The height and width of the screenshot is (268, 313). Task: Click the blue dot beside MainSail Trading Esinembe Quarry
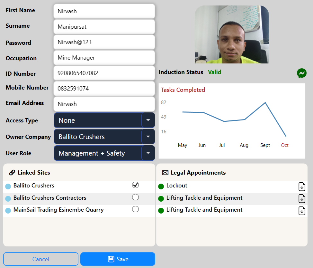[x=8, y=211]
